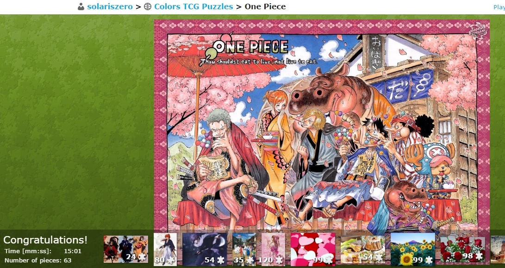Click the Manga Stream watermark on puzzle corner
Screen dimensions: 505x268
pyautogui.click(x=478, y=31)
